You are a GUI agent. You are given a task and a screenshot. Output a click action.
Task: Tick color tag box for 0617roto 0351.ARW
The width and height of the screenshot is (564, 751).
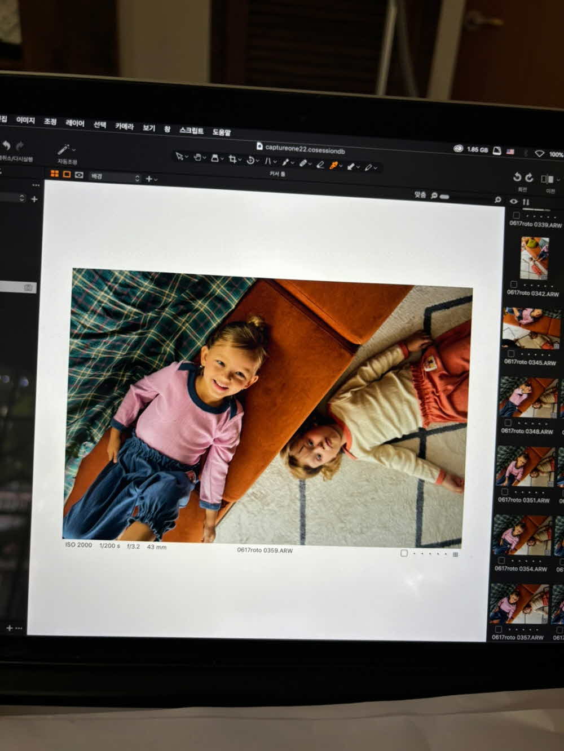(x=505, y=492)
